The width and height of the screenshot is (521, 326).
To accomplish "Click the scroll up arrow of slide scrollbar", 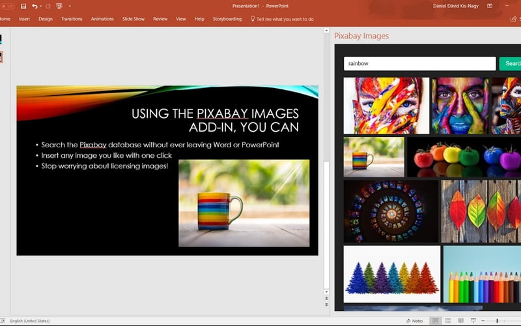I will [326, 30].
